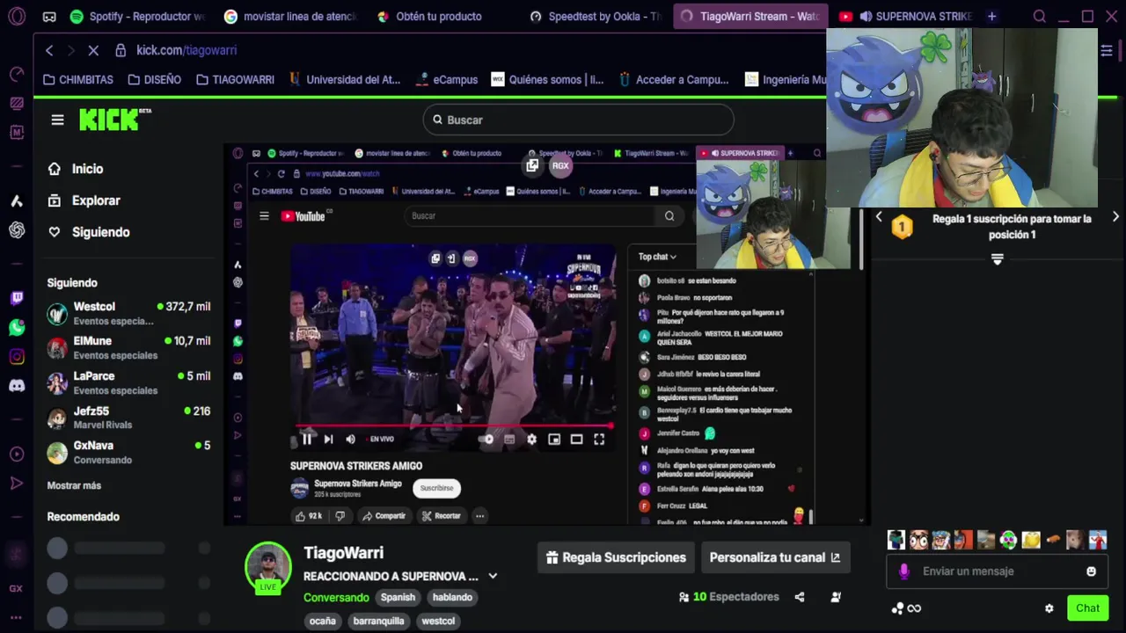1126x633 pixels.
Task: Open the Siguiendo nav item
Action: [88, 232]
